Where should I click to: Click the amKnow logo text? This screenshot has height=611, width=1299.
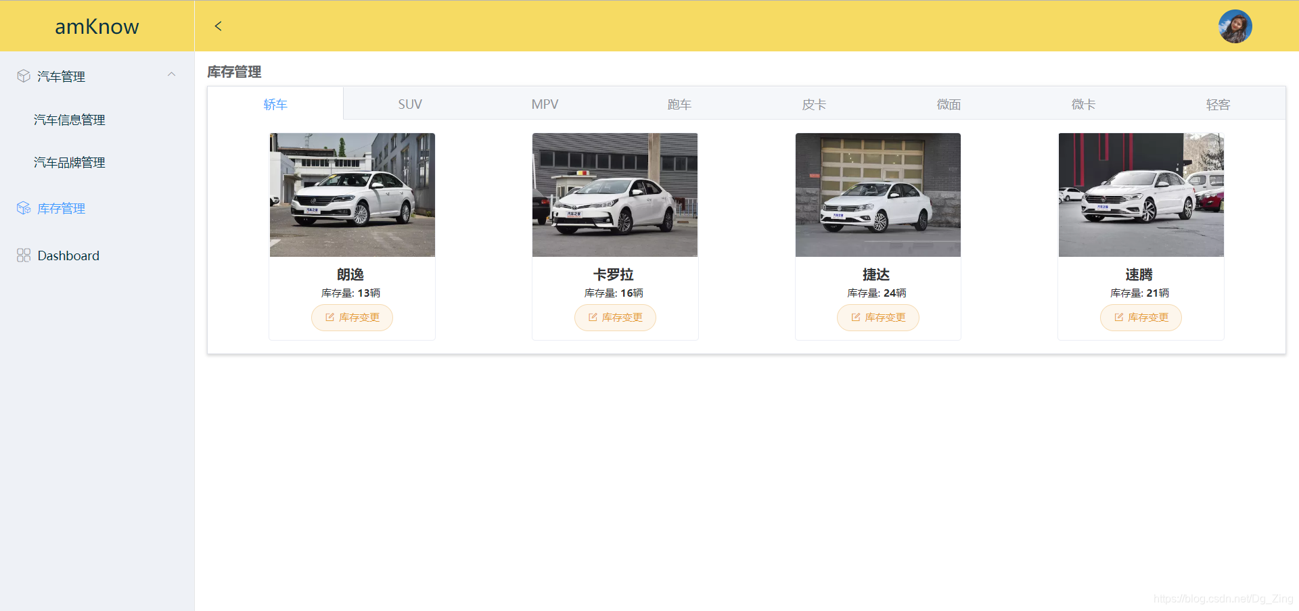click(97, 26)
